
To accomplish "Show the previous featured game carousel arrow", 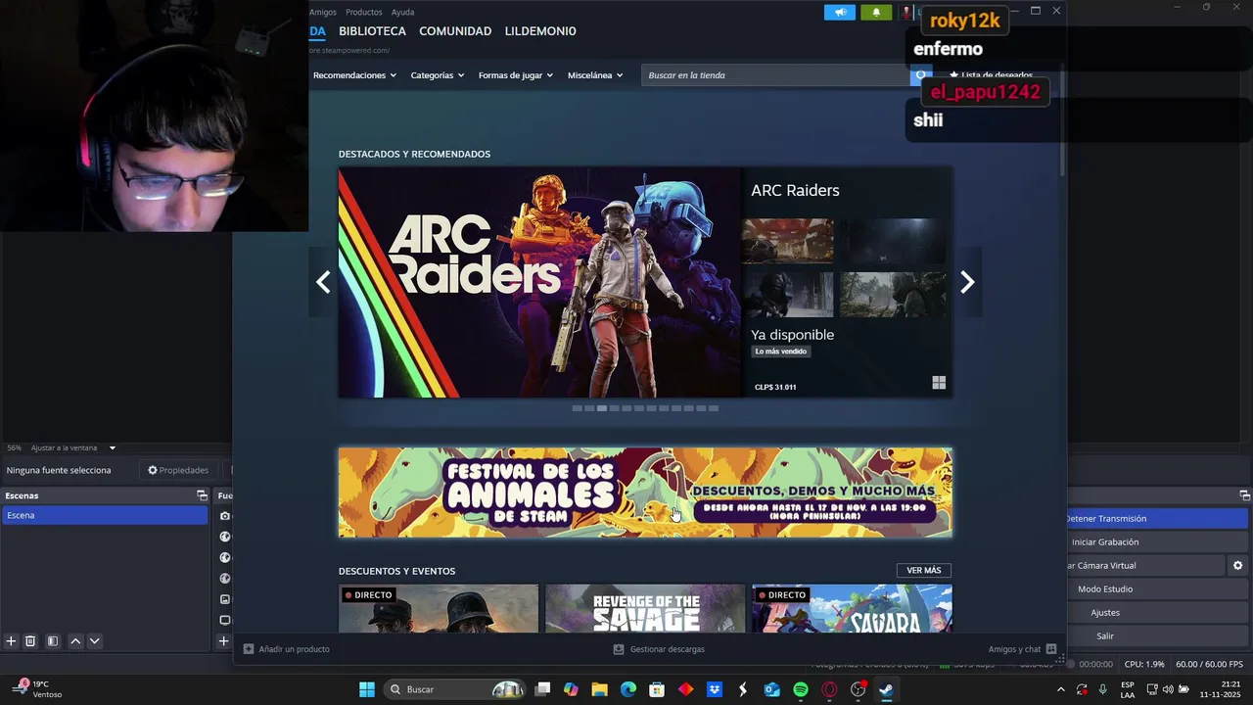I will point(323,282).
